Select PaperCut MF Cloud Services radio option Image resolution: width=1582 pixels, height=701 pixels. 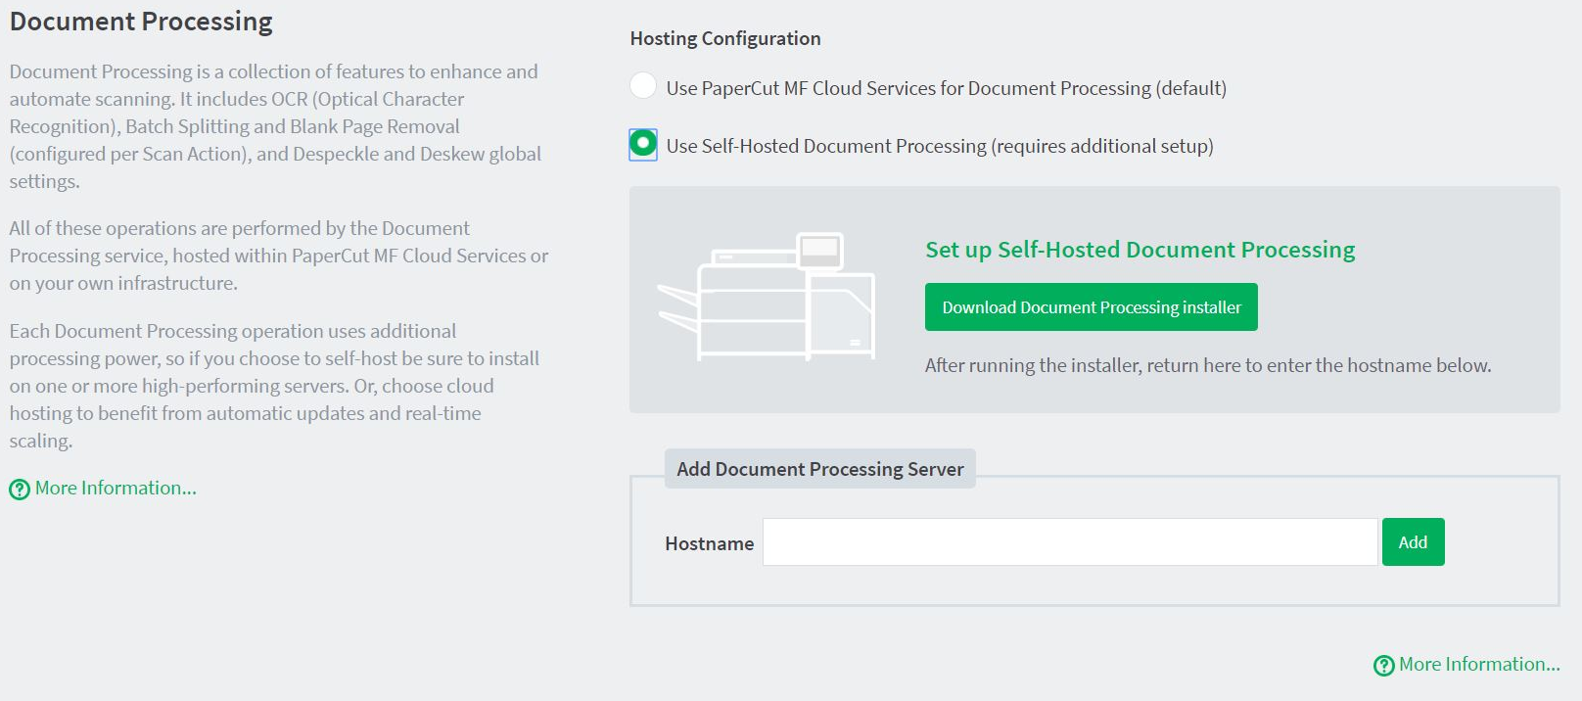click(x=643, y=86)
